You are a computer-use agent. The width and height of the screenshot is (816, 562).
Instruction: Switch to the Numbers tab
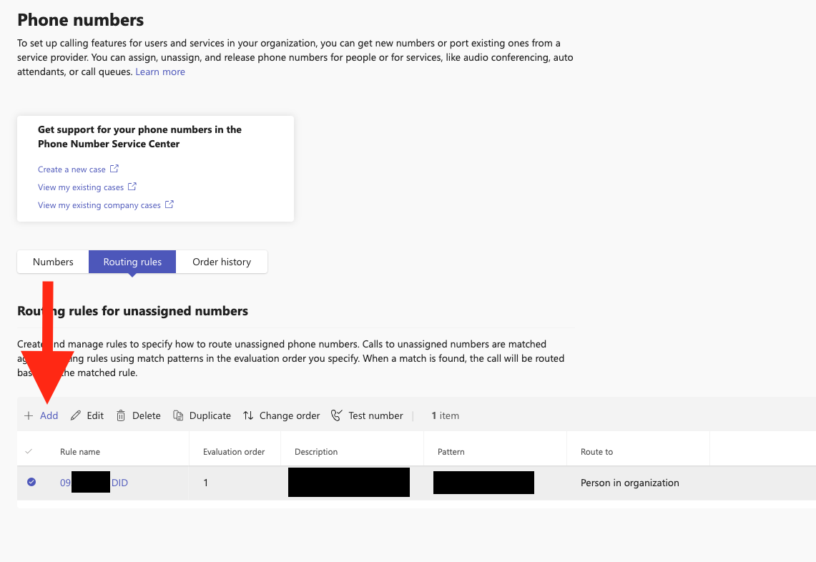(x=52, y=262)
